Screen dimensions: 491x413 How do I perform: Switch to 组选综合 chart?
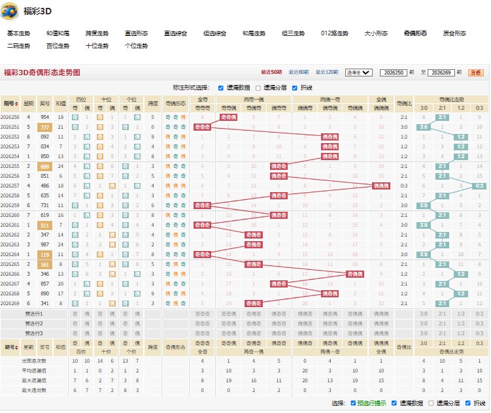pos(214,33)
